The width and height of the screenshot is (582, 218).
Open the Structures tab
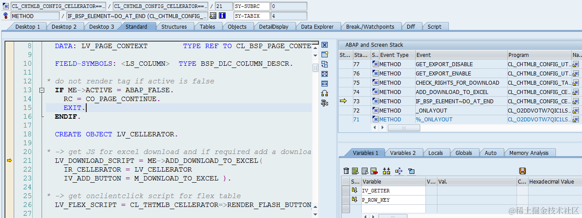click(x=174, y=26)
